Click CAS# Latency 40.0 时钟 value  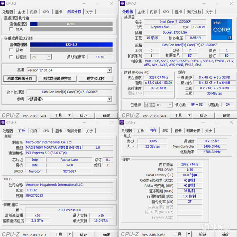point(190,175)
